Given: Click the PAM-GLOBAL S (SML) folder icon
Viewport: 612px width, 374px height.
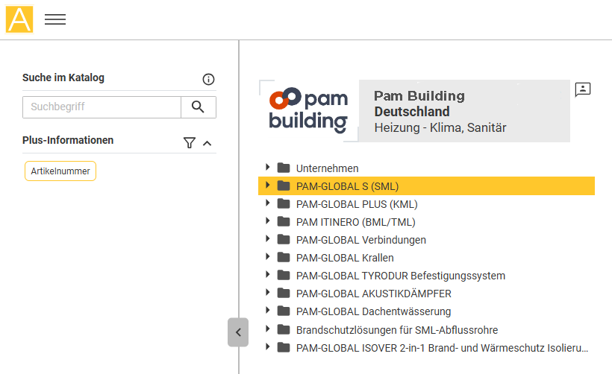Looking at the screenshot, I should pos(284,186).
